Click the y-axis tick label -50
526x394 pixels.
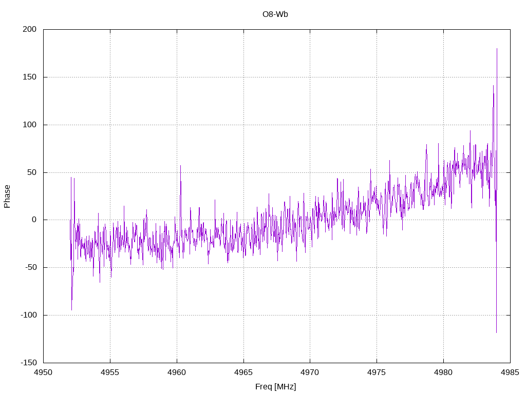31,268
